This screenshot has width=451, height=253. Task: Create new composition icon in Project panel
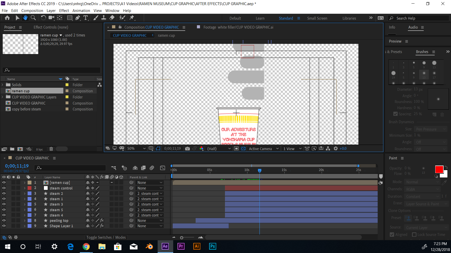tap(20, 149)
